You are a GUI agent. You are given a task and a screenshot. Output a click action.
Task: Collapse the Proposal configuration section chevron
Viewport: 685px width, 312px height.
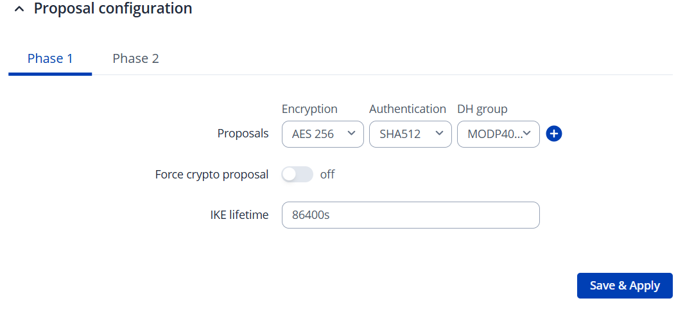click(19, 10)
